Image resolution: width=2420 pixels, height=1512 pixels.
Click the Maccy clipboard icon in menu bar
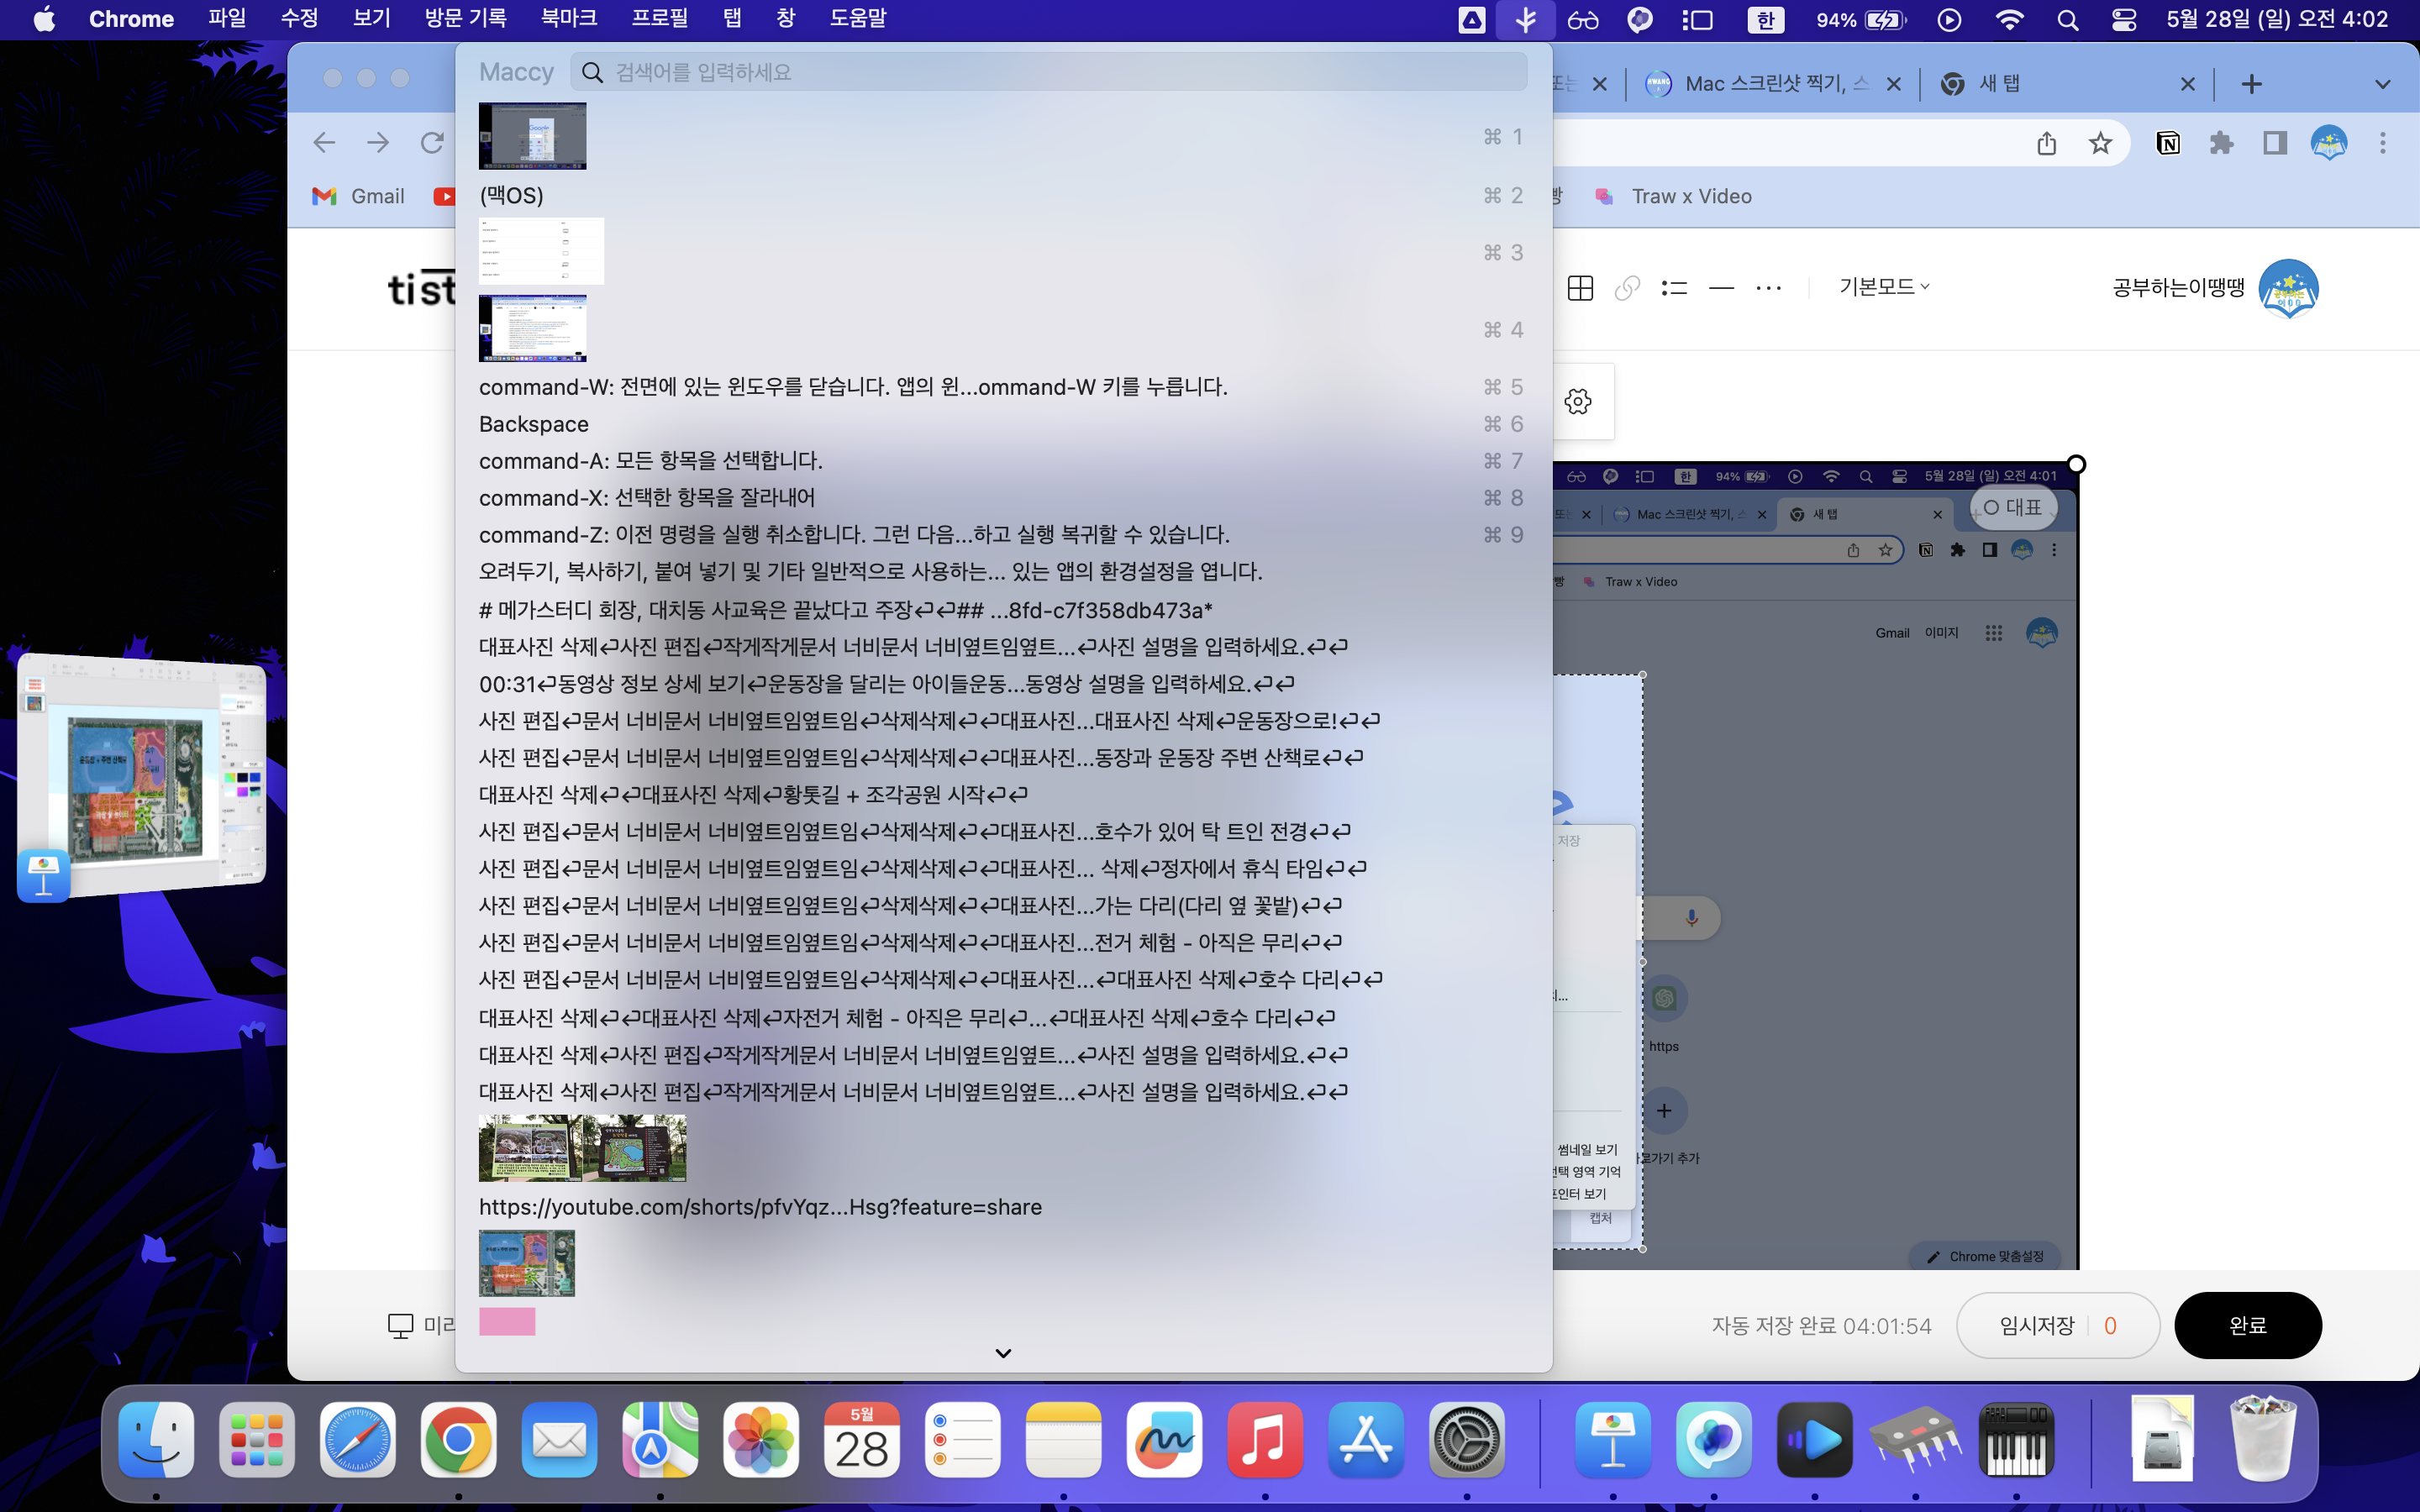1525,19
